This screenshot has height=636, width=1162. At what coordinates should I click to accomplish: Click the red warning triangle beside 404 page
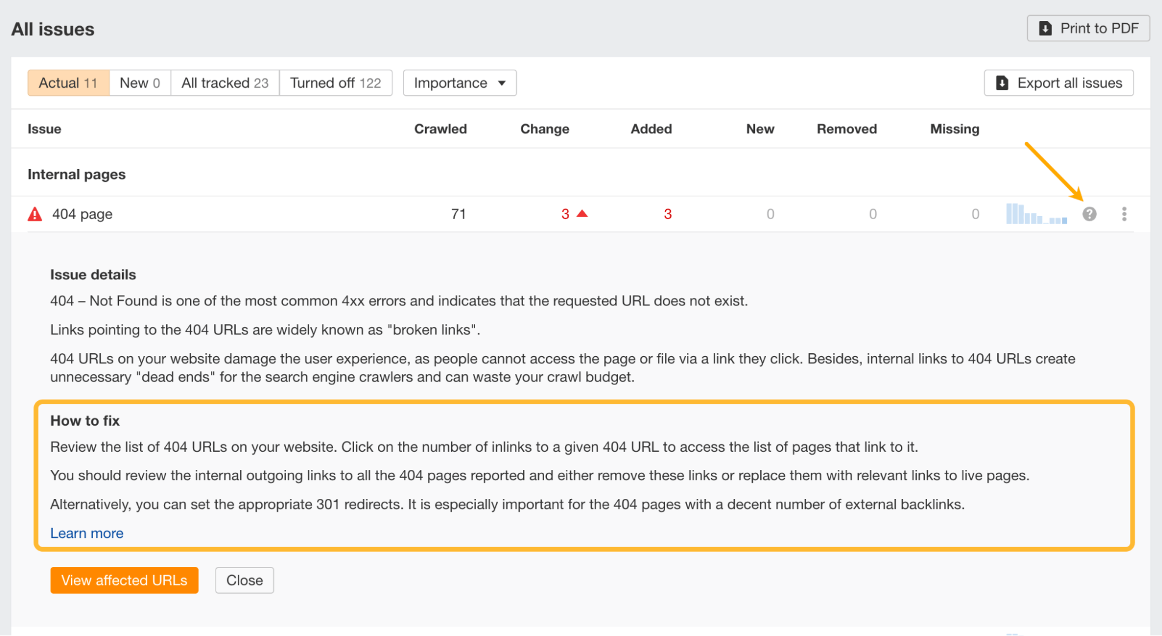coord(34,214)
